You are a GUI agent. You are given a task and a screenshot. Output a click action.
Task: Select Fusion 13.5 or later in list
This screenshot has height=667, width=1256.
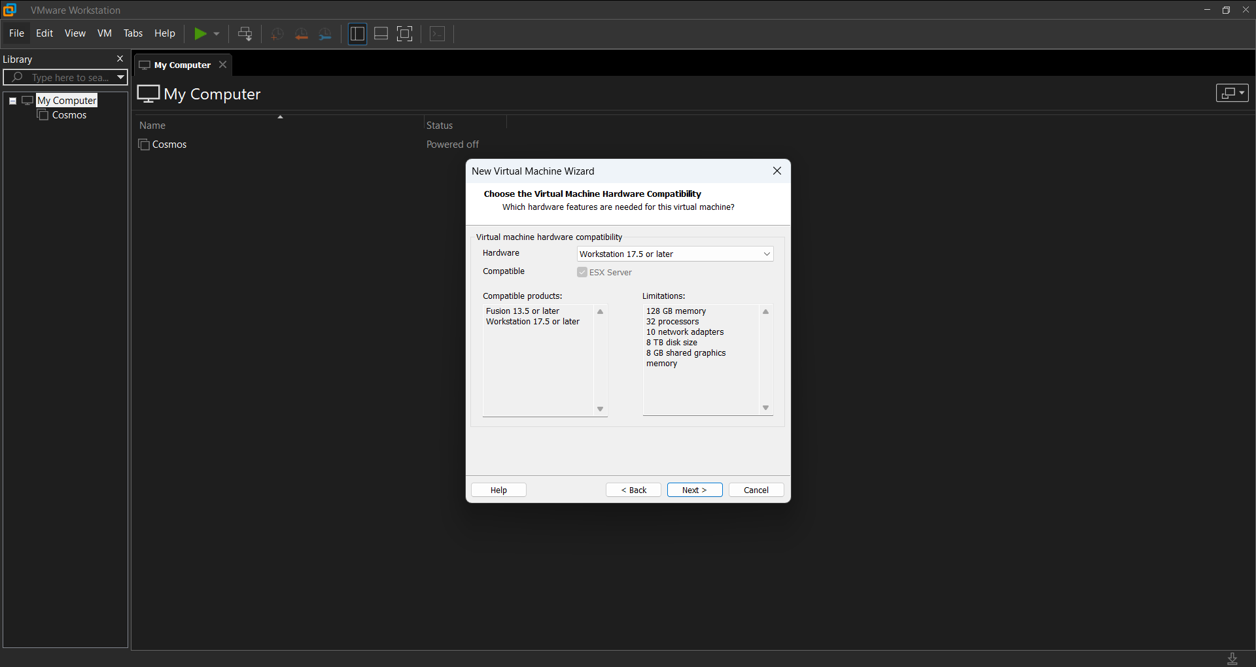point(523,311)
